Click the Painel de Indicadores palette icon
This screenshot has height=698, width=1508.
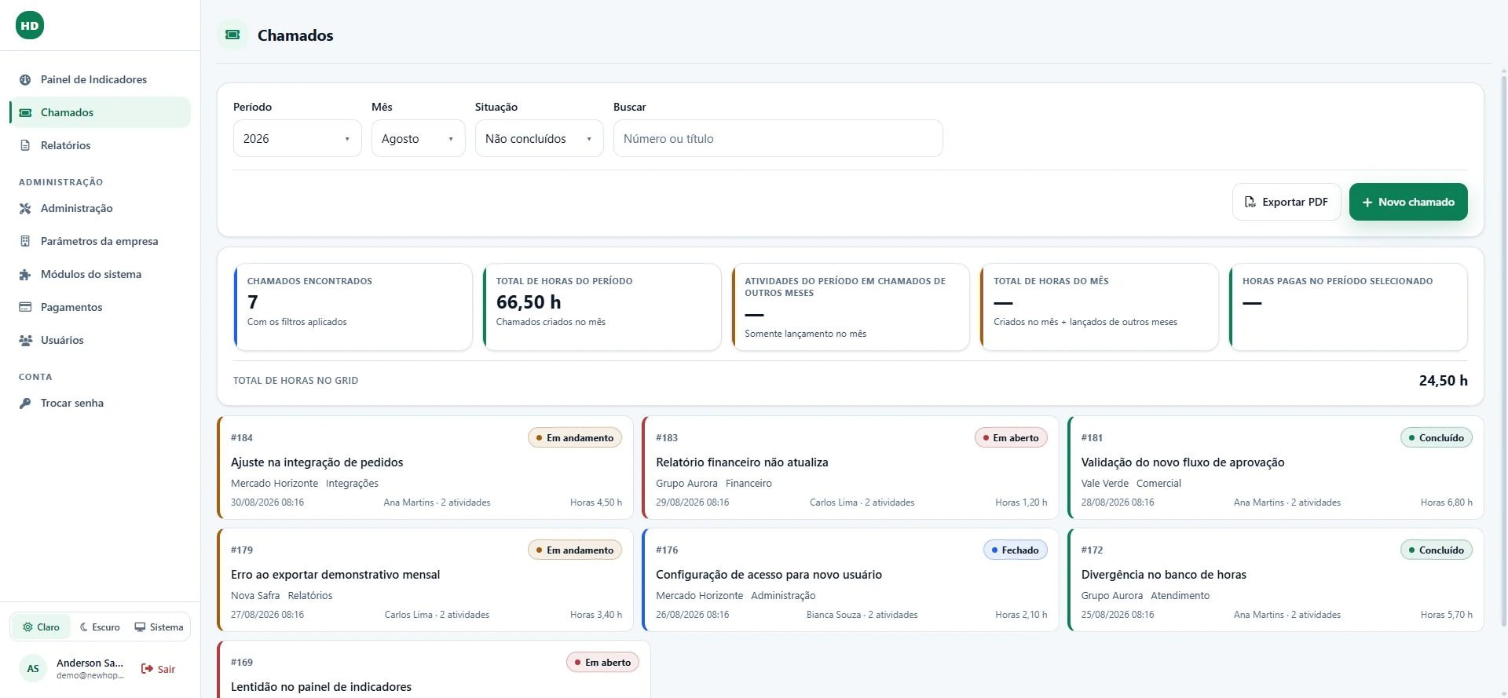tap(25, 79)
